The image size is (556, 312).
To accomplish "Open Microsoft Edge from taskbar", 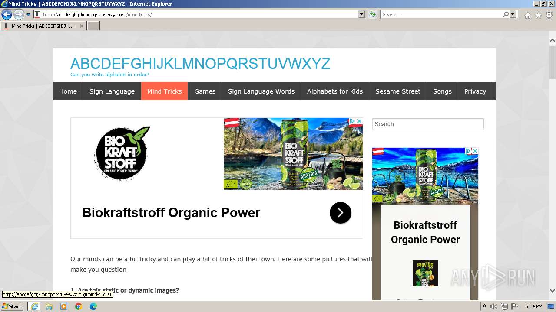I will coord(93,306).
